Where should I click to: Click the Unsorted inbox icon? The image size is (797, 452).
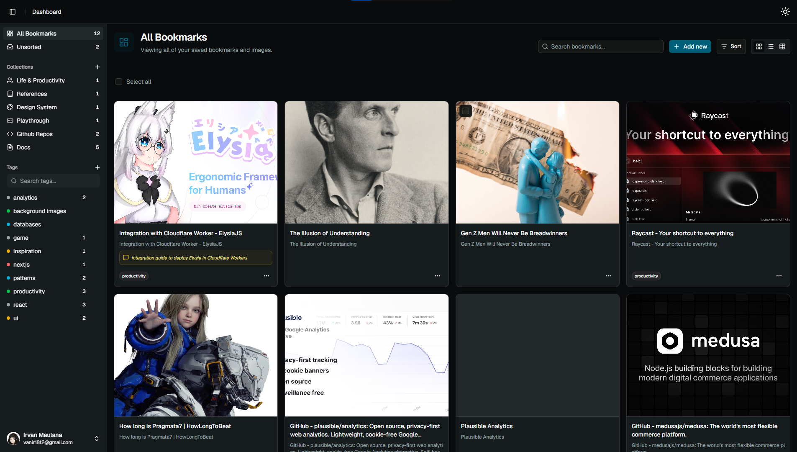coord(10,47)
